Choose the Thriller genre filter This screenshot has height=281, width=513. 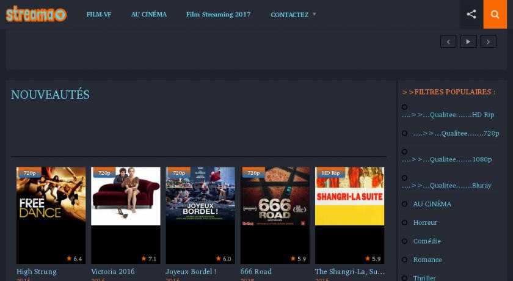click(424, 278)
